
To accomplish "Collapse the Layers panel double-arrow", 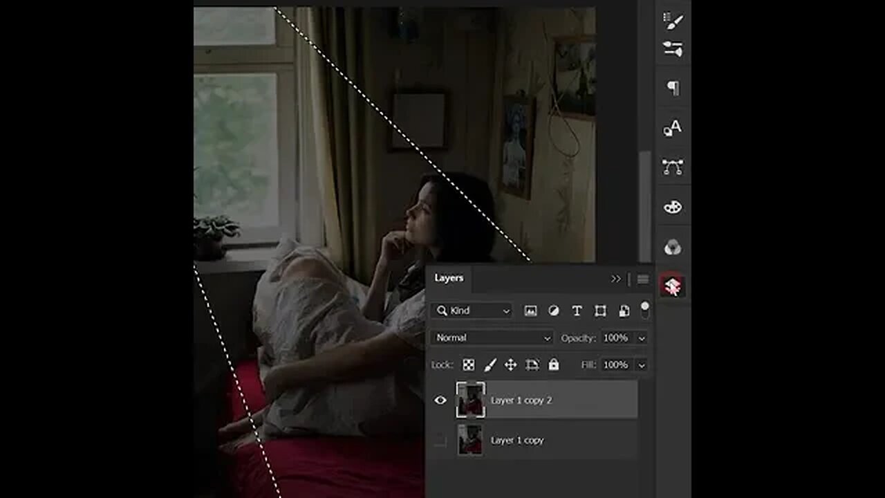I will (616, 279).
